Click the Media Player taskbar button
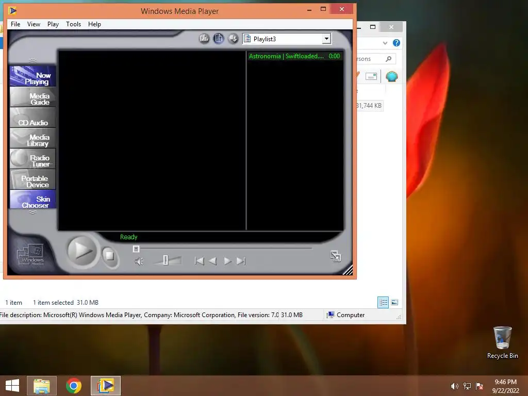528x396 pixels. (106, 386)
